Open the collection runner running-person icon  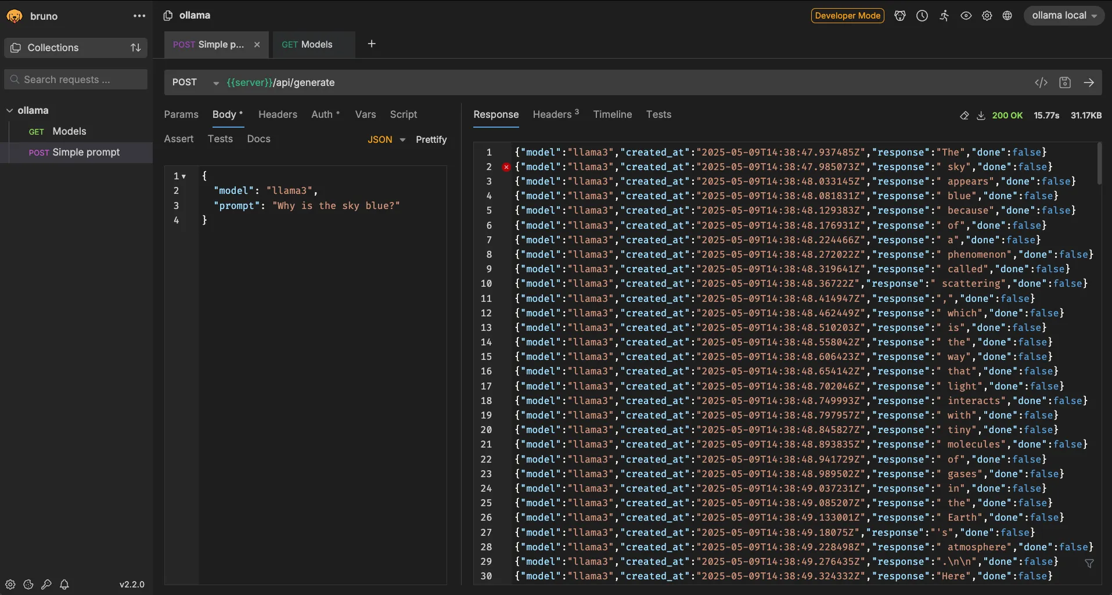pos(944,16)
